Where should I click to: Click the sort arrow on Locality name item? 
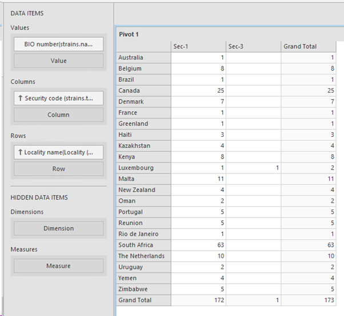(21, 153)
